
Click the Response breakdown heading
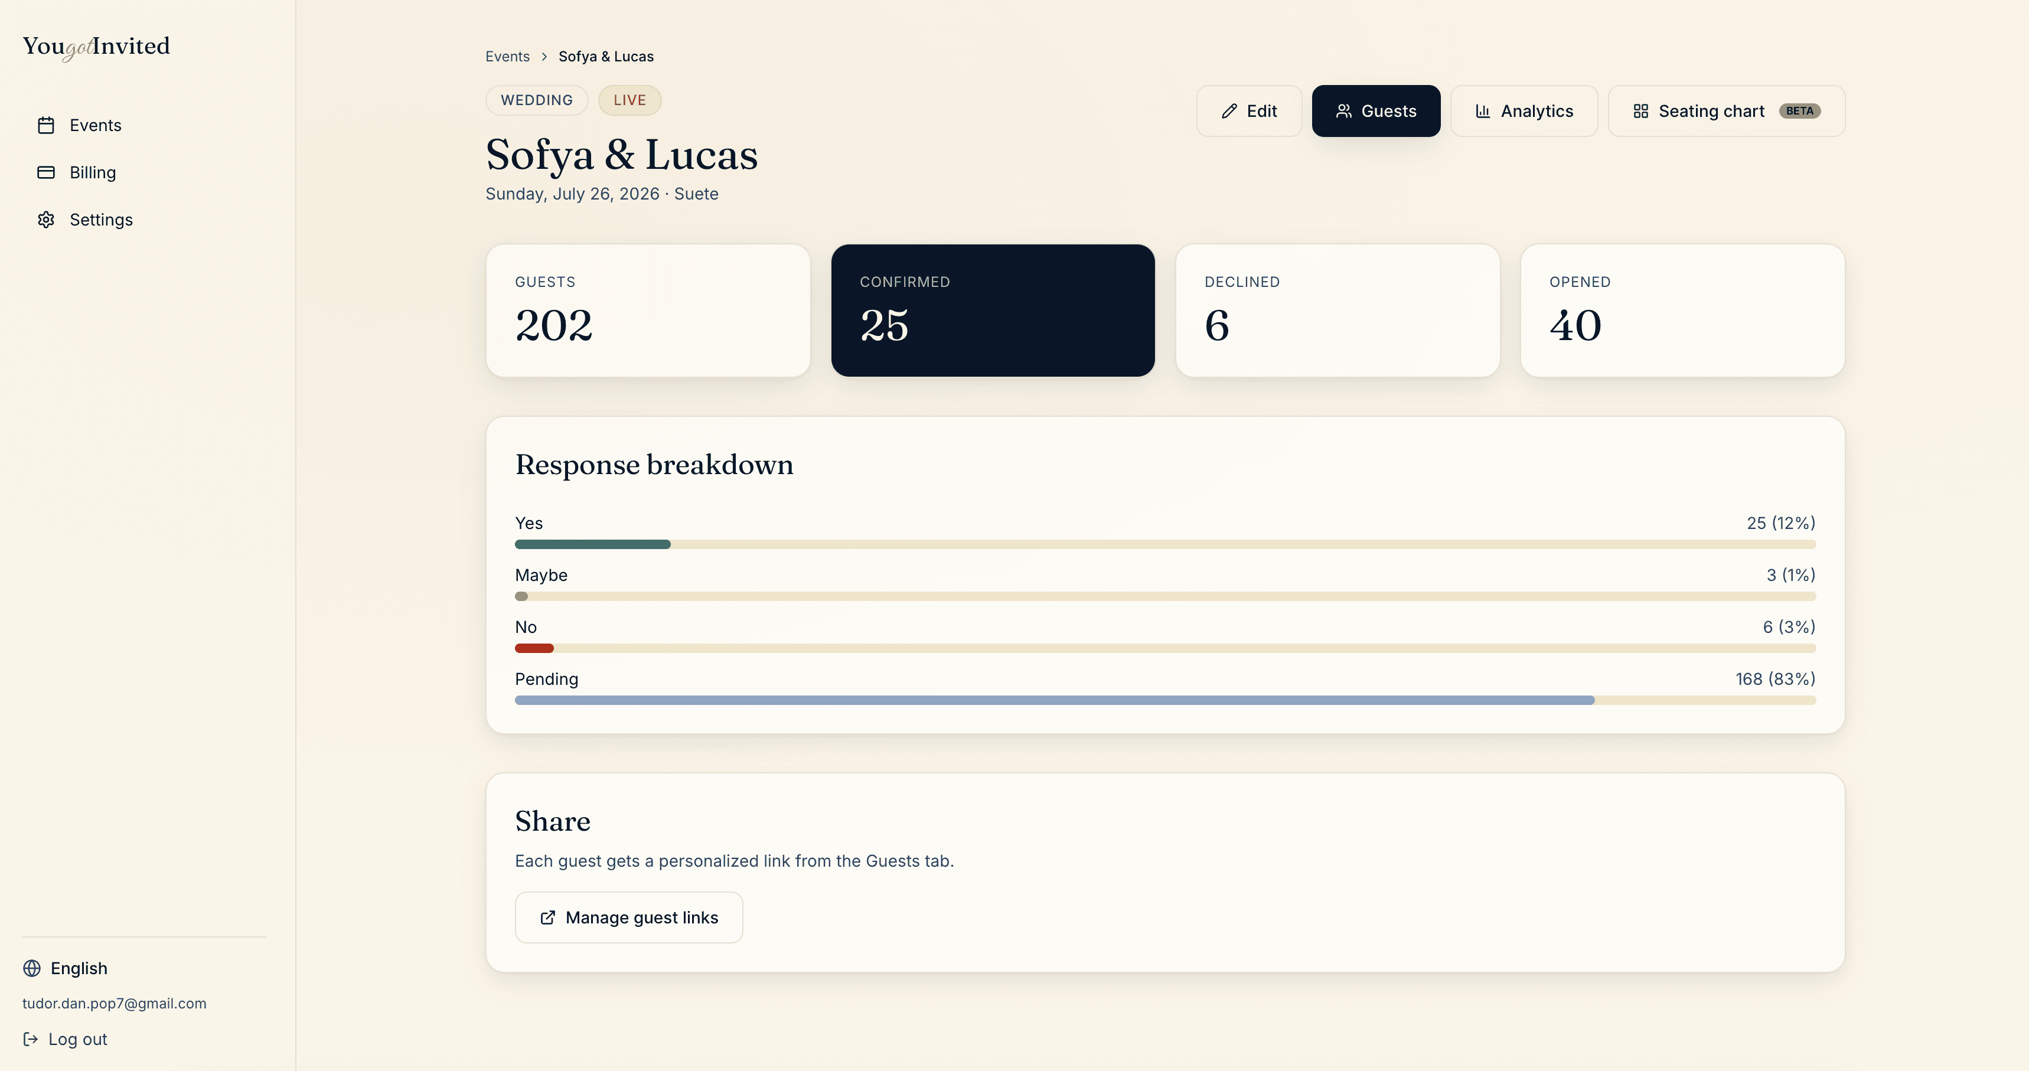click(654, 465)
